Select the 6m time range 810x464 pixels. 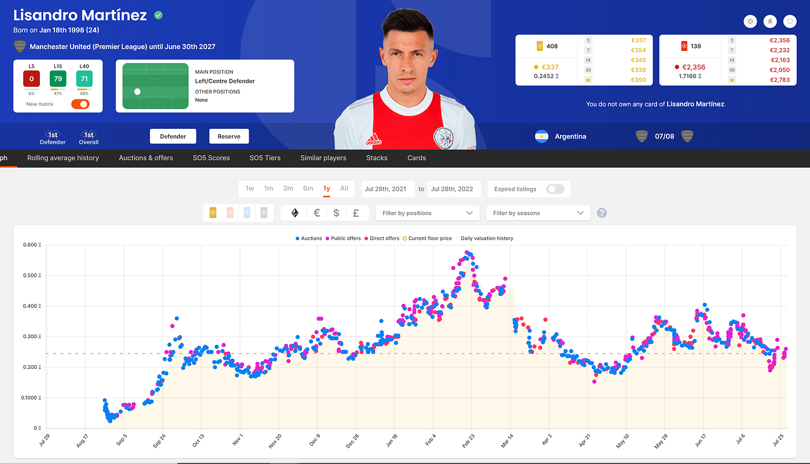[x=308, y=188]
